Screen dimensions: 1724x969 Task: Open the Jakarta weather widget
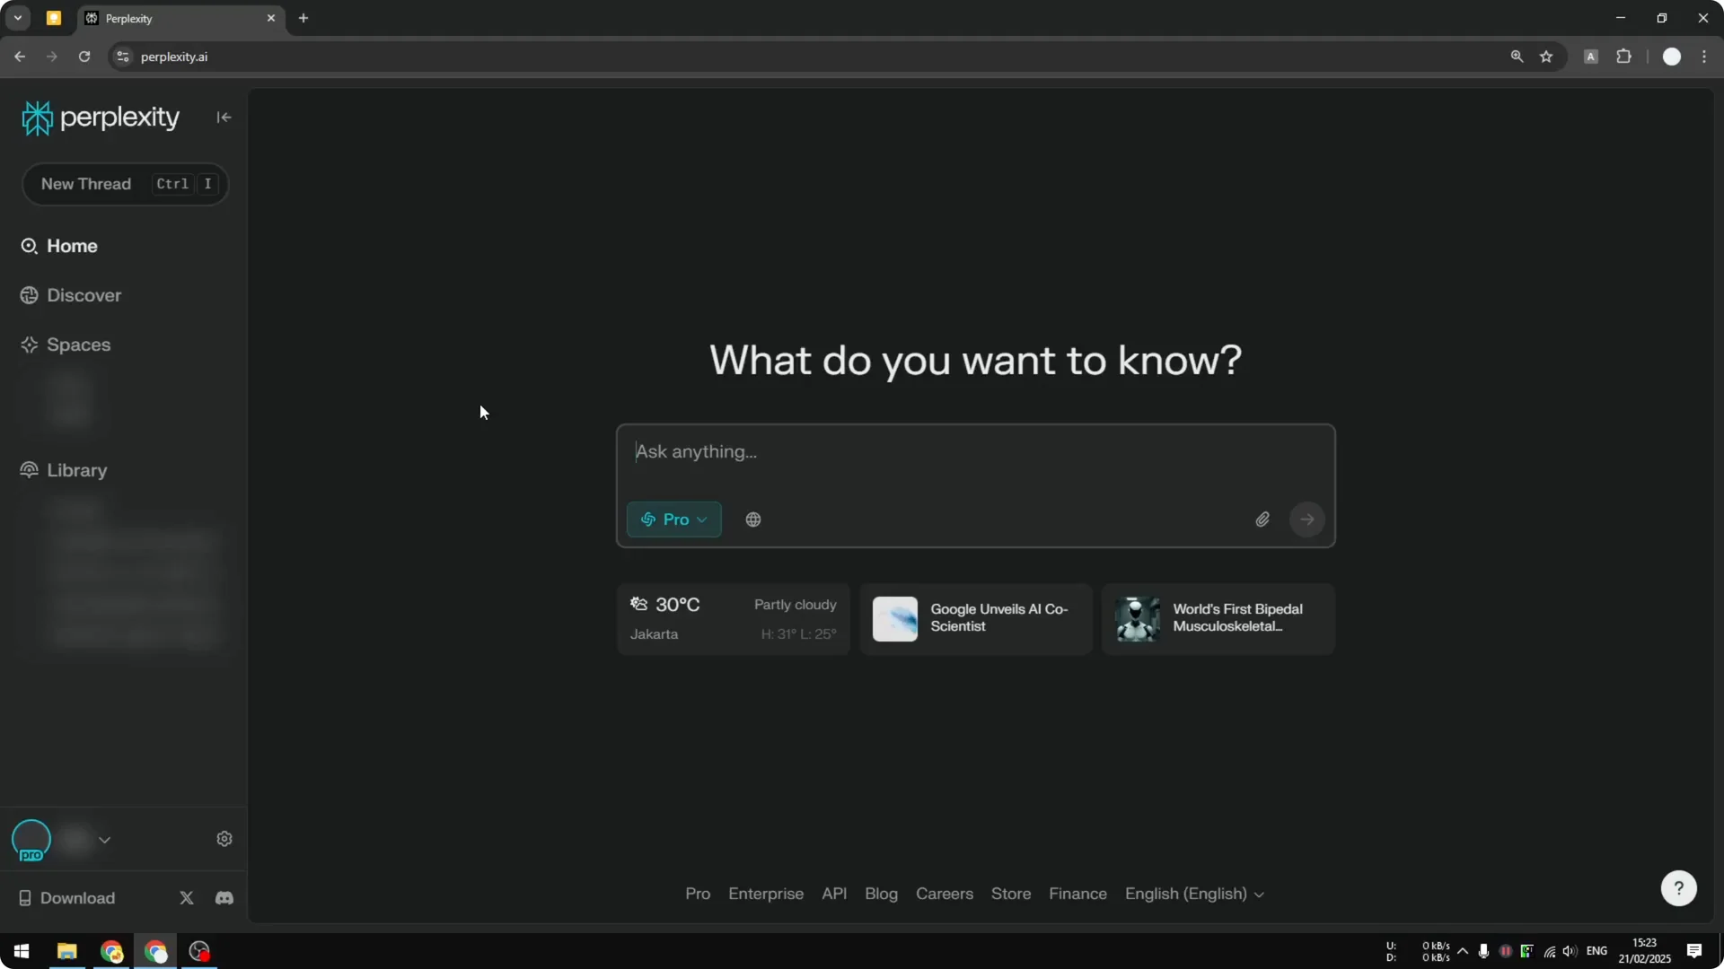coord(733,619)
